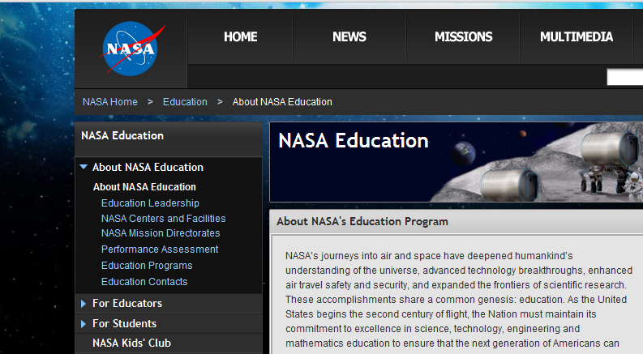Open the NASA Kids' Club menu item
643x354 pixels.
click(x=131, y=343)
